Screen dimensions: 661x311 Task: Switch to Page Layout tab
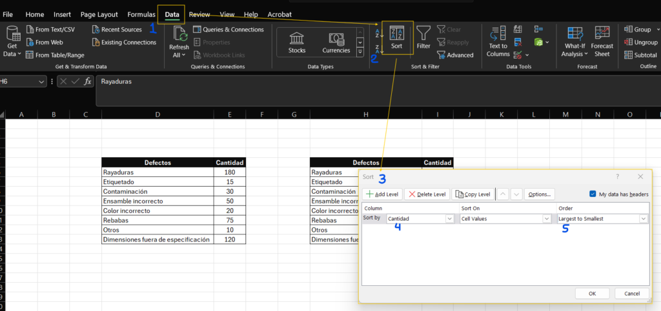coord(99,14)
